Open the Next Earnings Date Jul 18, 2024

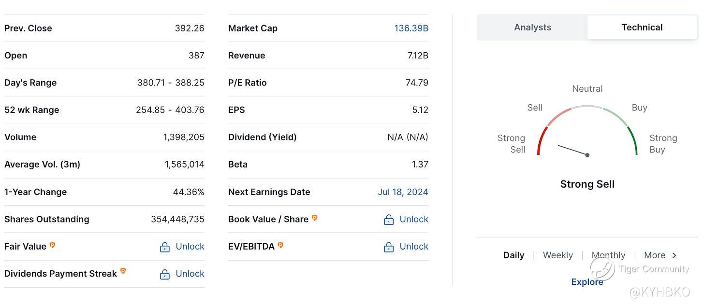click(x=403, y=192)
